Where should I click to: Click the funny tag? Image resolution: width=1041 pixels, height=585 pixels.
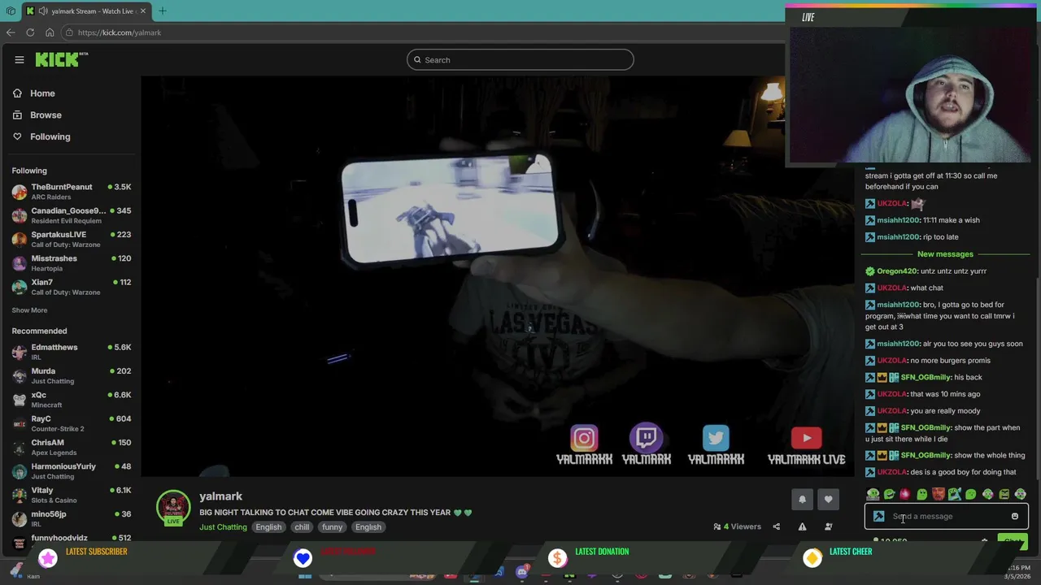tap(332, 527)
